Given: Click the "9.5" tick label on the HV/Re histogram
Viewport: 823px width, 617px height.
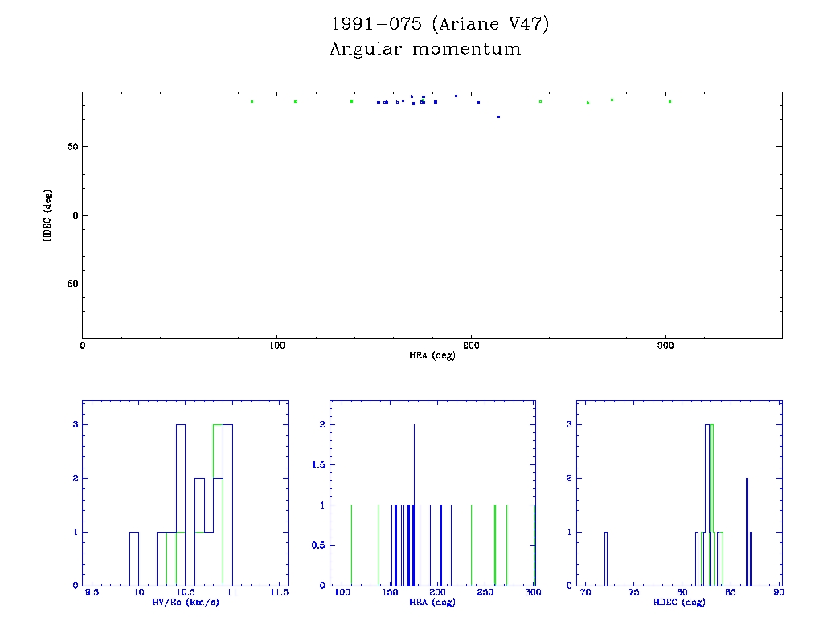Looking at the screenshot, I should (x=92, y=592).
